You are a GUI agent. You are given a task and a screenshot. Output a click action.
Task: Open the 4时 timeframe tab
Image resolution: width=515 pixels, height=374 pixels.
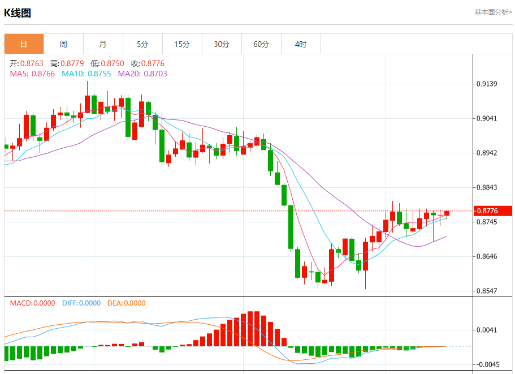point(301,44)
